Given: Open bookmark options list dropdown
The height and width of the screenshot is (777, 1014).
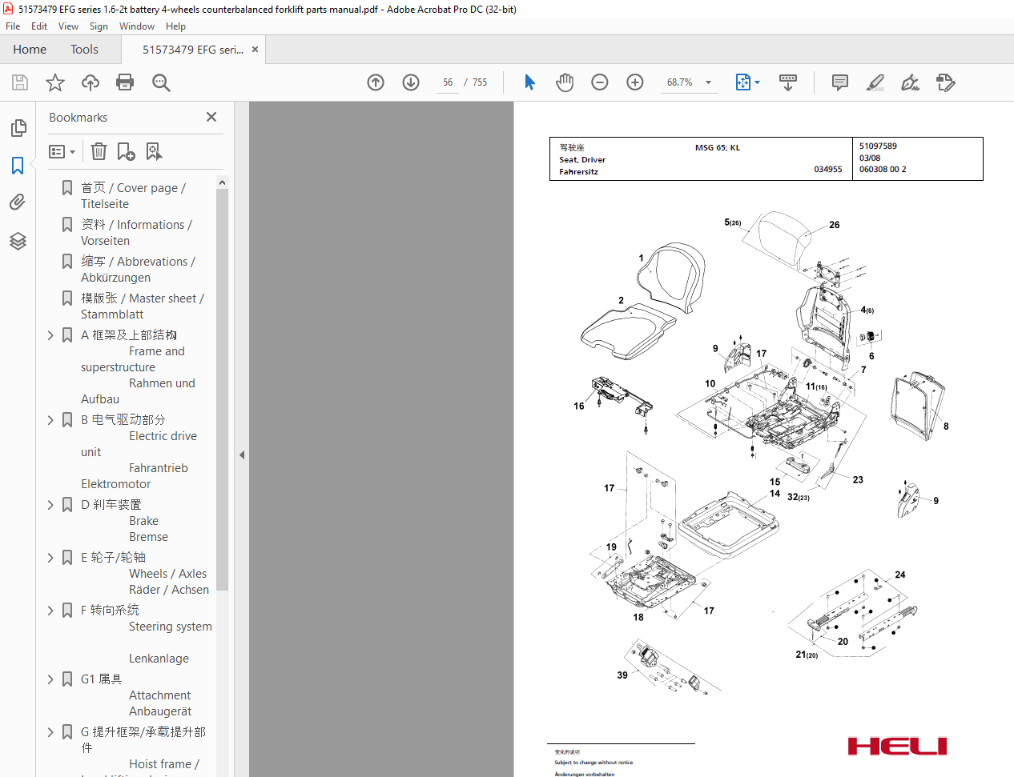Looking at the screenshot, I should tap(62, 151).
